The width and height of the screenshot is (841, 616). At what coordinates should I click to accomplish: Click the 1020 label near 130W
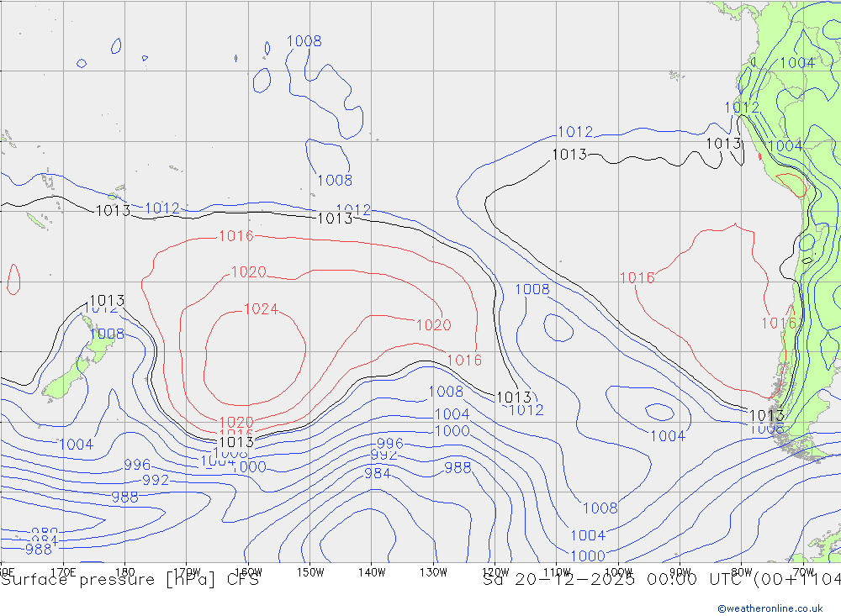[x=433, y=325]
